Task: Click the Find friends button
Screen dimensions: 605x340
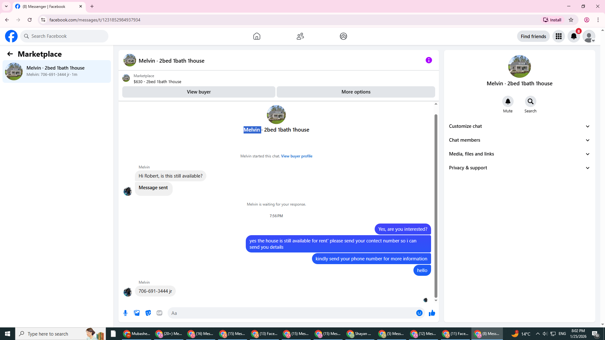Action: click(x=533, y=36)
